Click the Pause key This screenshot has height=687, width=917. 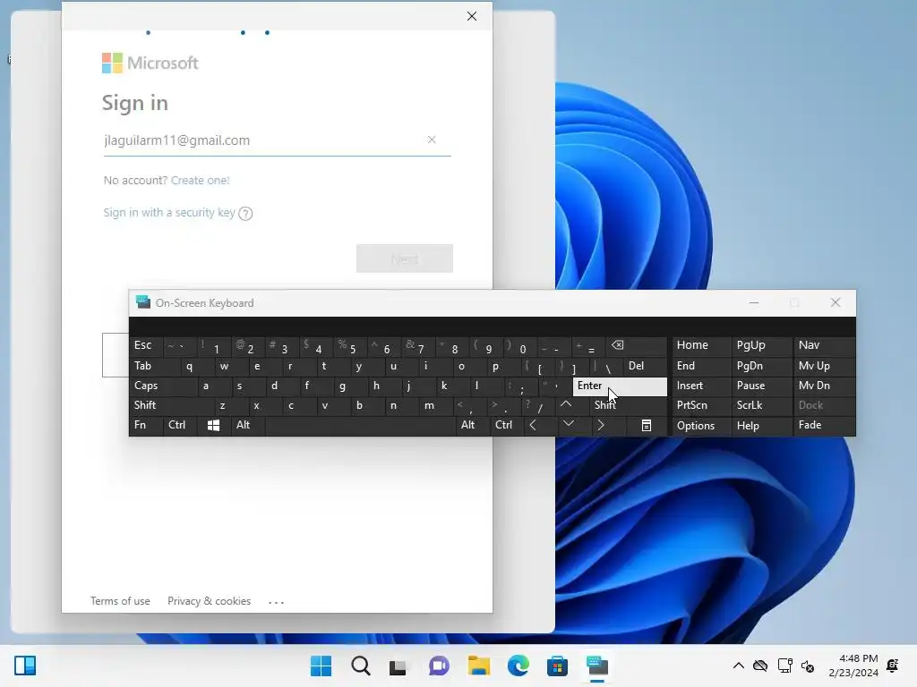(760, 386)
